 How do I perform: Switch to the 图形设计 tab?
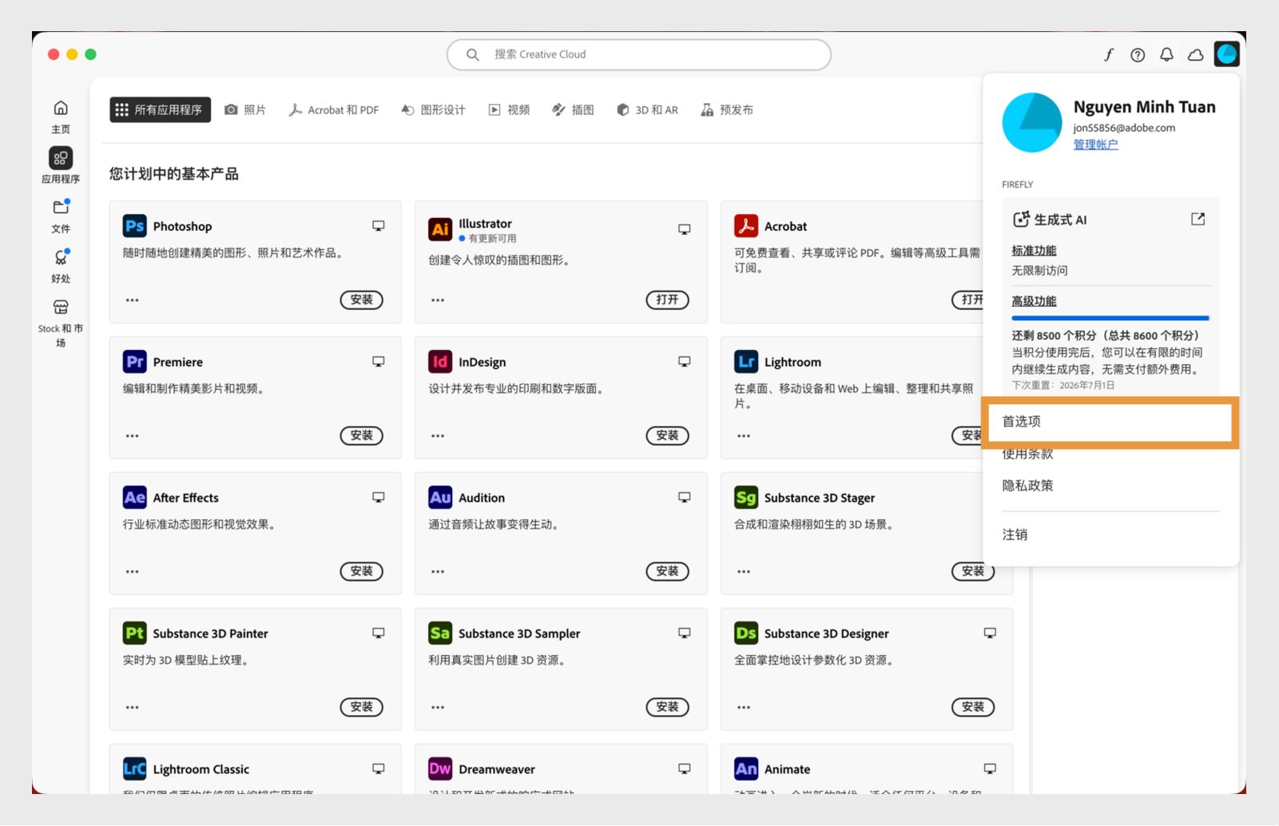433,109
